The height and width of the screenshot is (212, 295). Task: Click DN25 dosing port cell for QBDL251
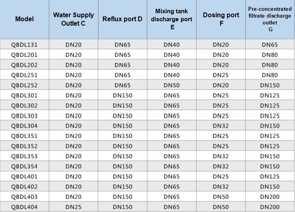pos(221,75)
